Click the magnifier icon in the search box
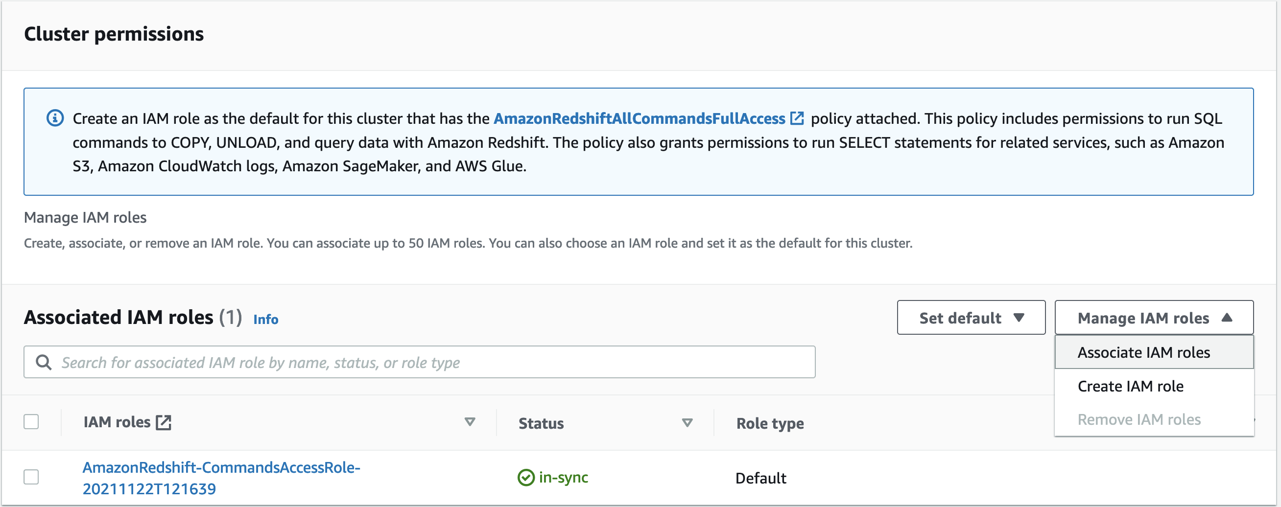This screenshot has height=507, width=1281. [x=44, y=362]
